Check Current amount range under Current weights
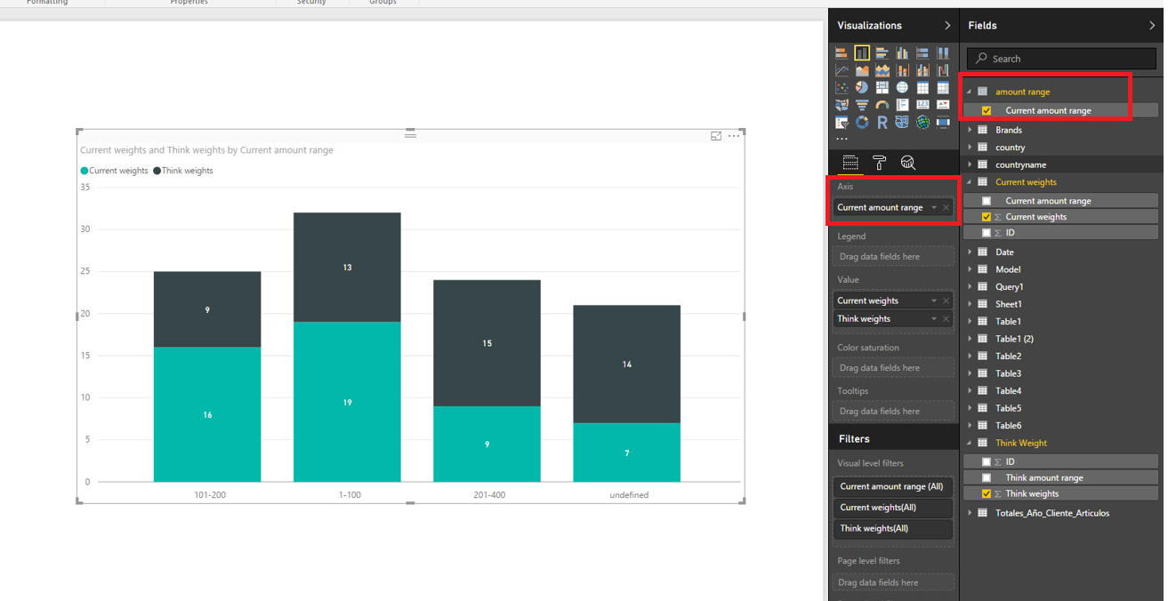The height and width of the screenshot is (601, 1168). coord(987,201)
